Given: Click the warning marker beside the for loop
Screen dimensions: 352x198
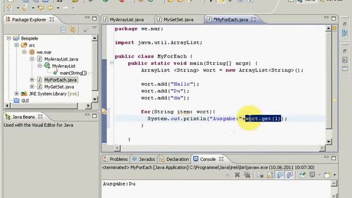Looking at the screenshot, I should (x=105, y=111).
